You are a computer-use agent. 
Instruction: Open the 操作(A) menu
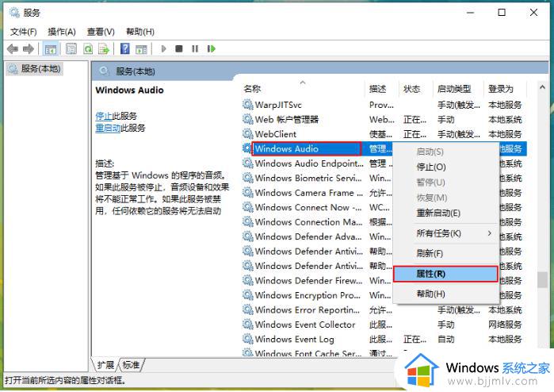(x=62, y=32)
